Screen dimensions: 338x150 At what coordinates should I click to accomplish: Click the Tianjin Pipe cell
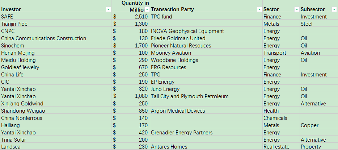click(x=14, y=24)
